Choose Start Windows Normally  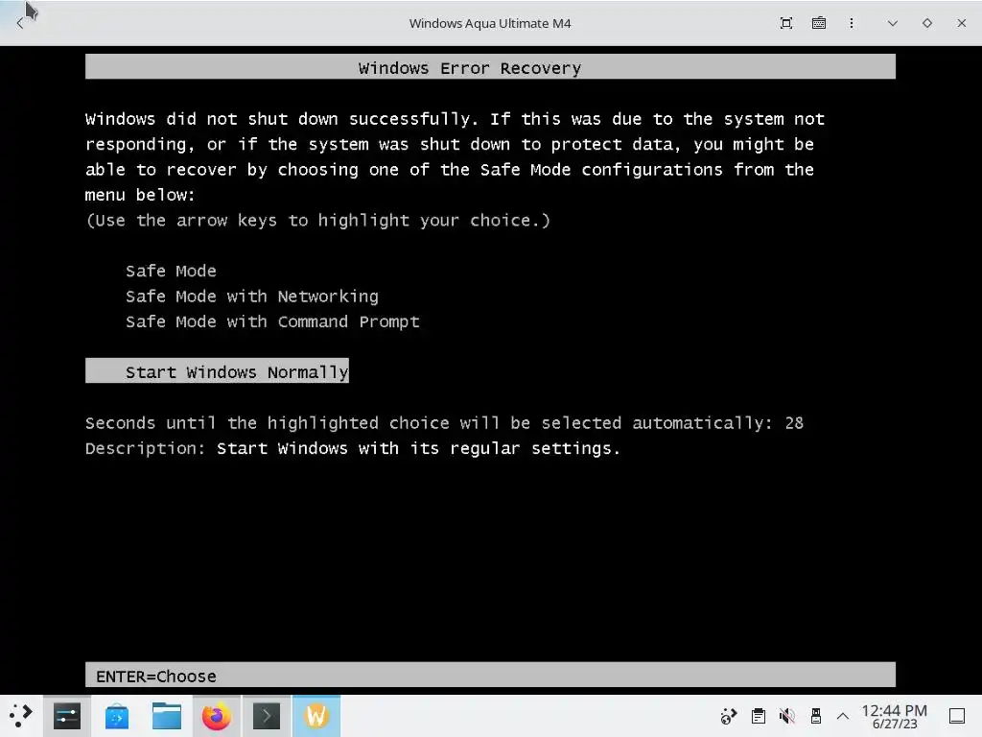(217, 371)
